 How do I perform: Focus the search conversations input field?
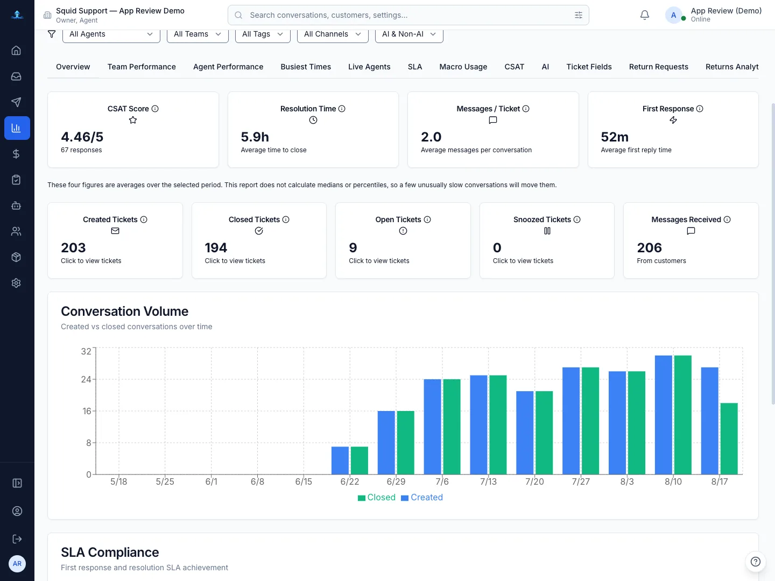coord(408,15)
